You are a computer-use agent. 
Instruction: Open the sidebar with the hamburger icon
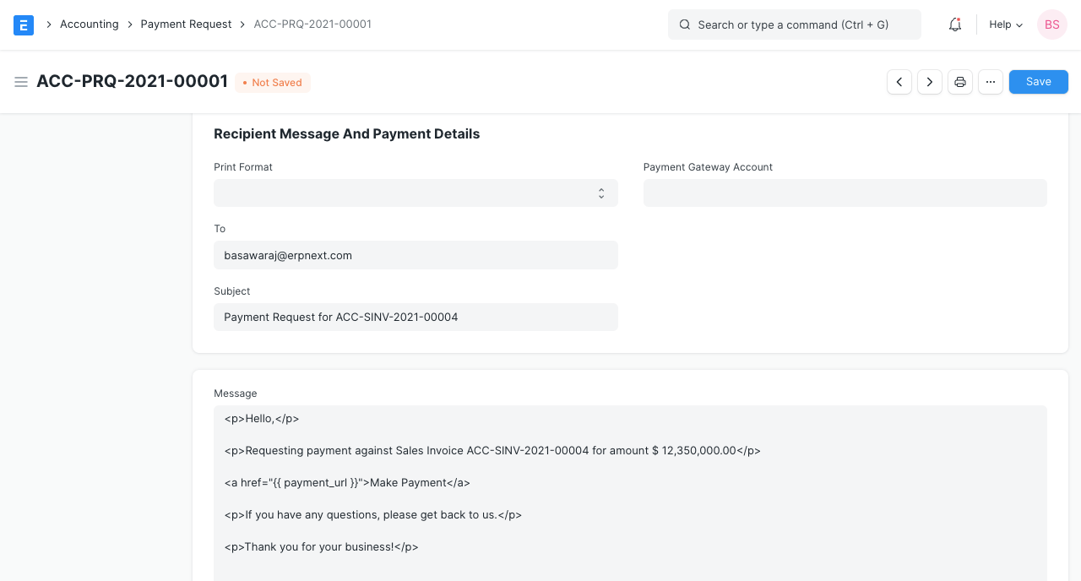click(21, 82)
